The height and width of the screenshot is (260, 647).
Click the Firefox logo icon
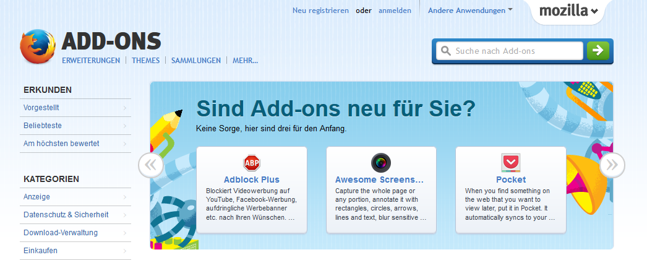38,46
